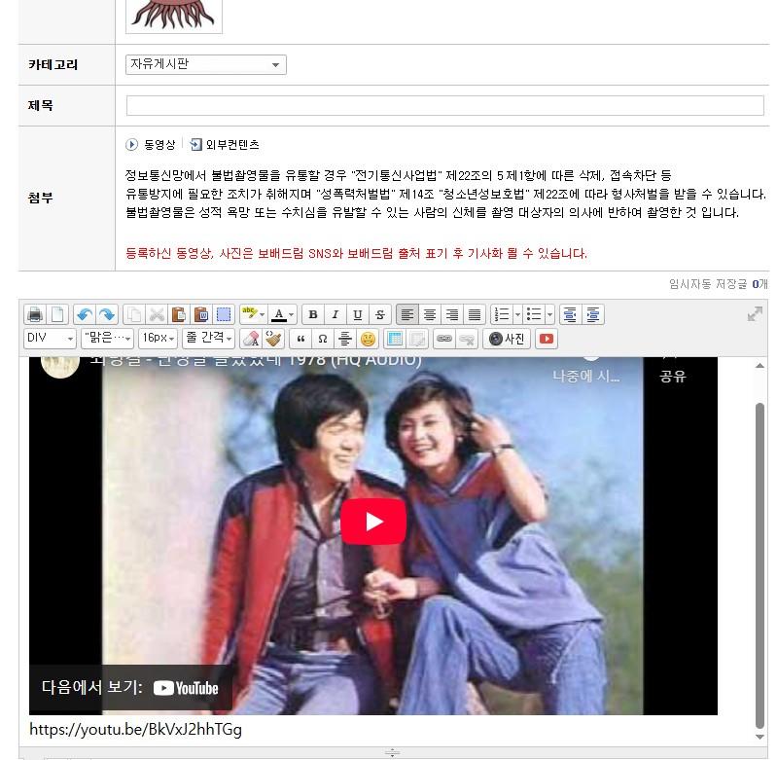Click the greyed table edit icon
The width and height of the screenshot is (777, 760).
pos(417,339)
